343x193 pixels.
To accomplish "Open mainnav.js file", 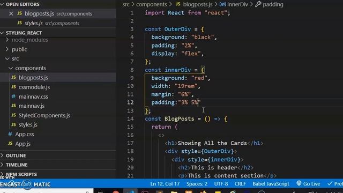I will [x=32, y=106].
